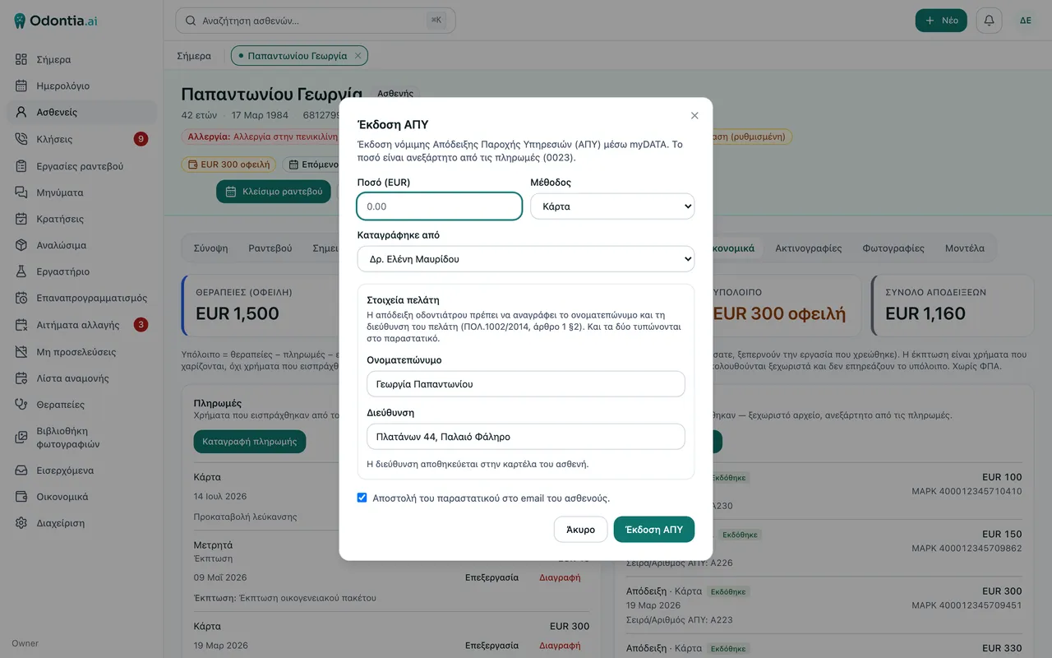
Task: Switch to the Φωτογραφίες tab
Action: coord(893,248)
